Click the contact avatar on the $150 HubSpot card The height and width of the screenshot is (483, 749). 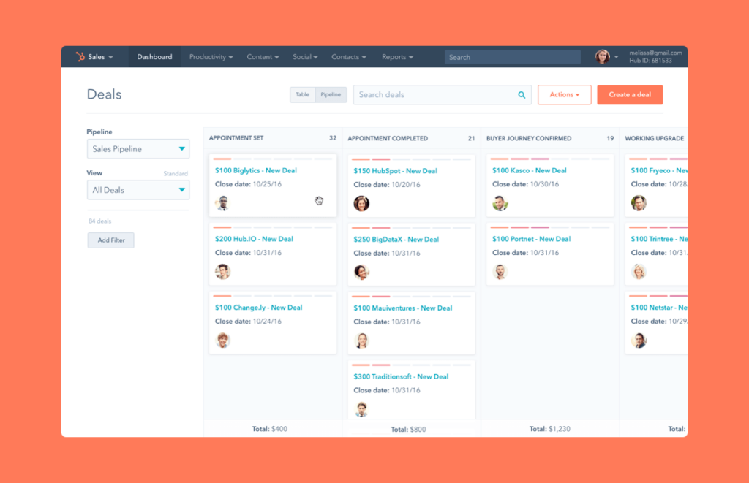point(361,204)
